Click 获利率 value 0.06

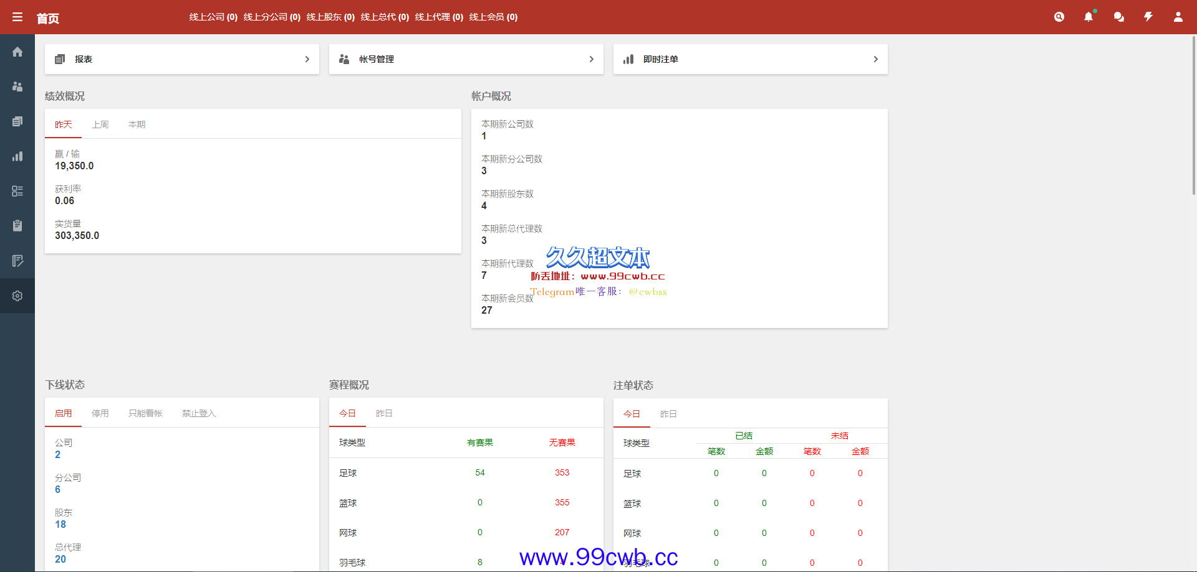tap(64, 201)
